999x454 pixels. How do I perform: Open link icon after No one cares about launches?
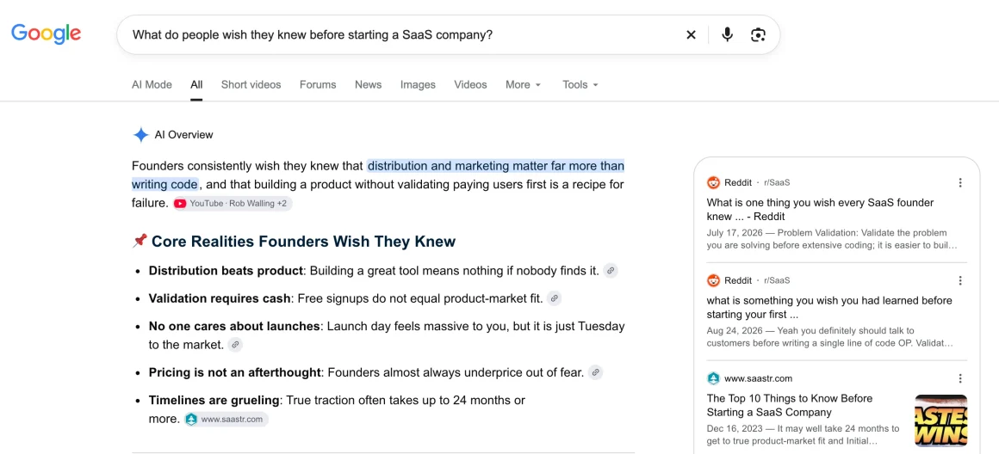(235, 345)
